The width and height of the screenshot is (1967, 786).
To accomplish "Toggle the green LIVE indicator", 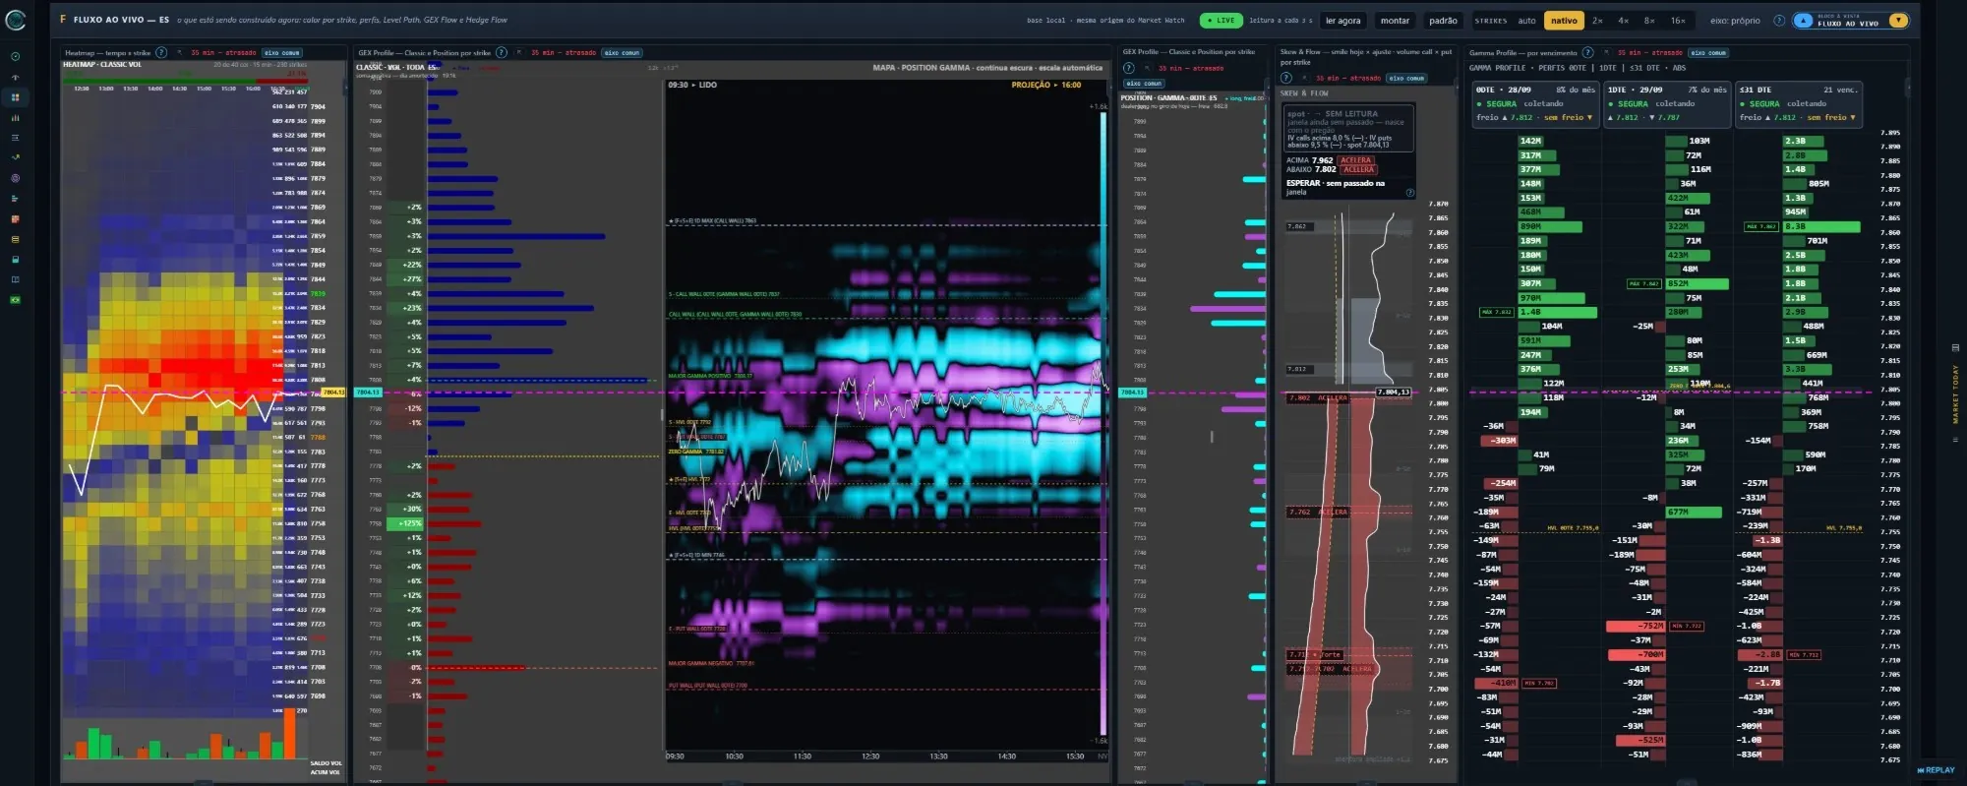I will [1221, 21].
